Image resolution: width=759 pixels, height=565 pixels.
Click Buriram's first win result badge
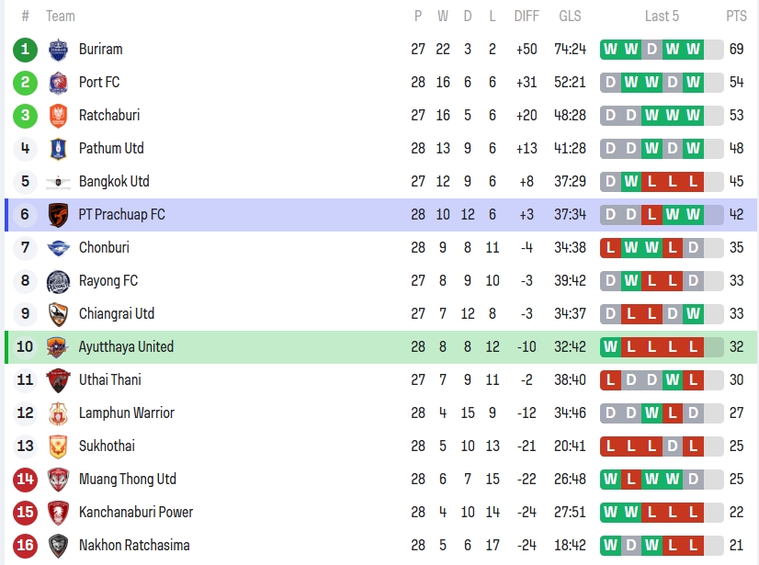[x=610, y=50]
